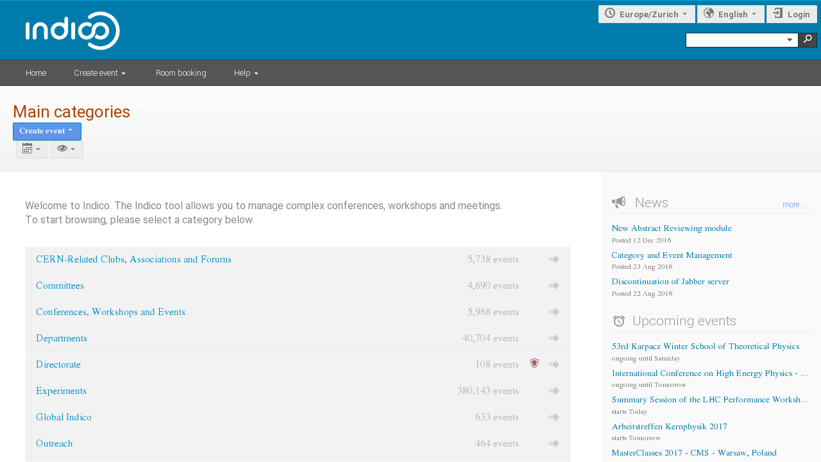
Task: Focus the search input field
Action: [734, 40]
